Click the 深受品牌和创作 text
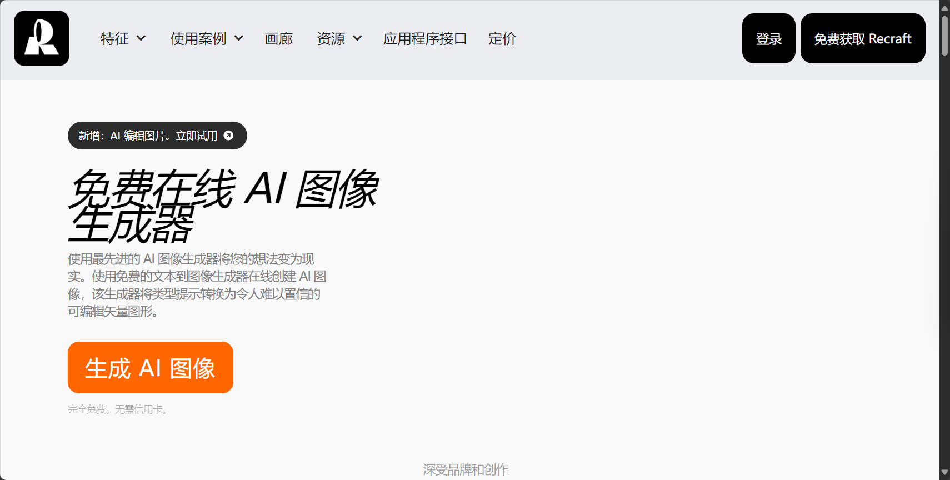 click(x=466, y=469)
